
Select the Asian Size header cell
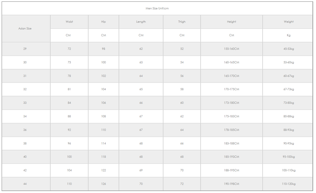pyautogui.click(x=25, y=28)
